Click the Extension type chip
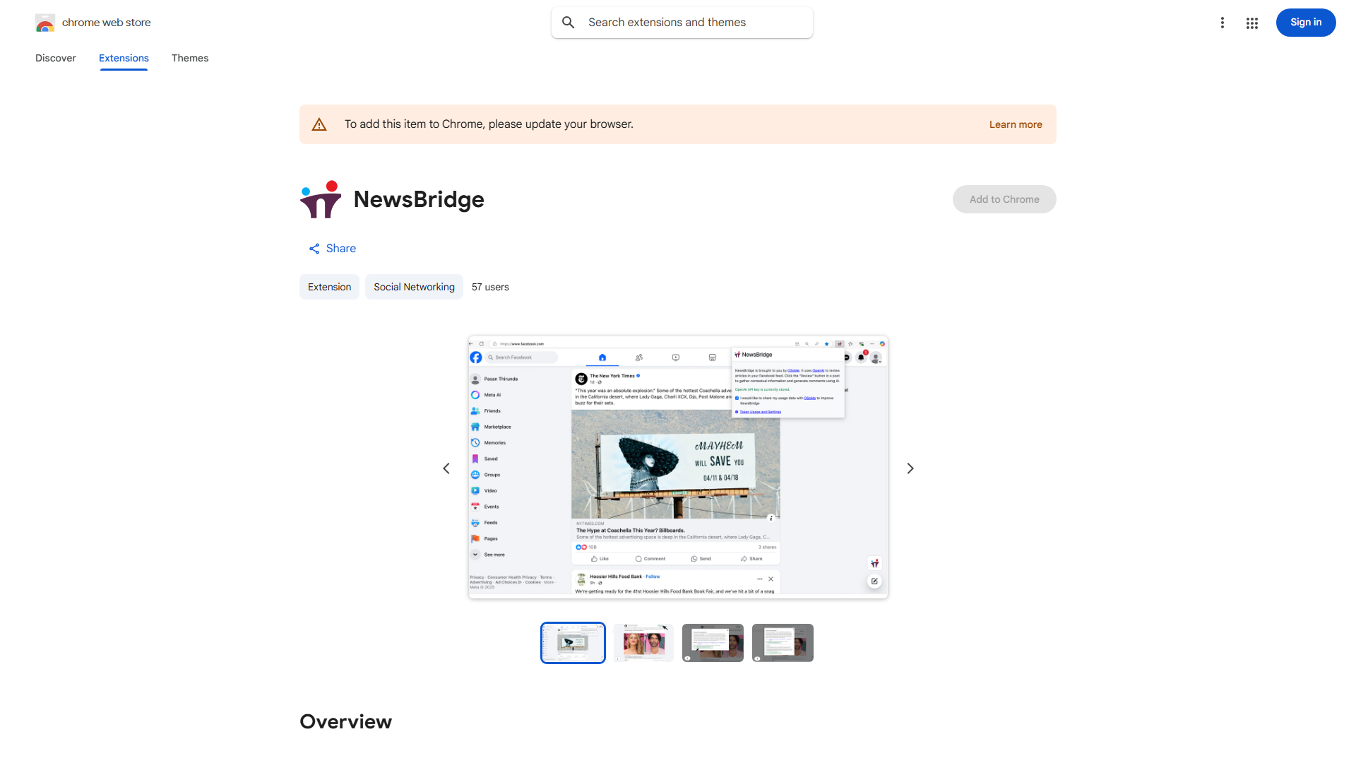 [329, 287]
